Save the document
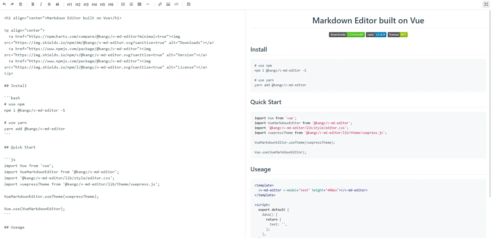 point(189,4)
